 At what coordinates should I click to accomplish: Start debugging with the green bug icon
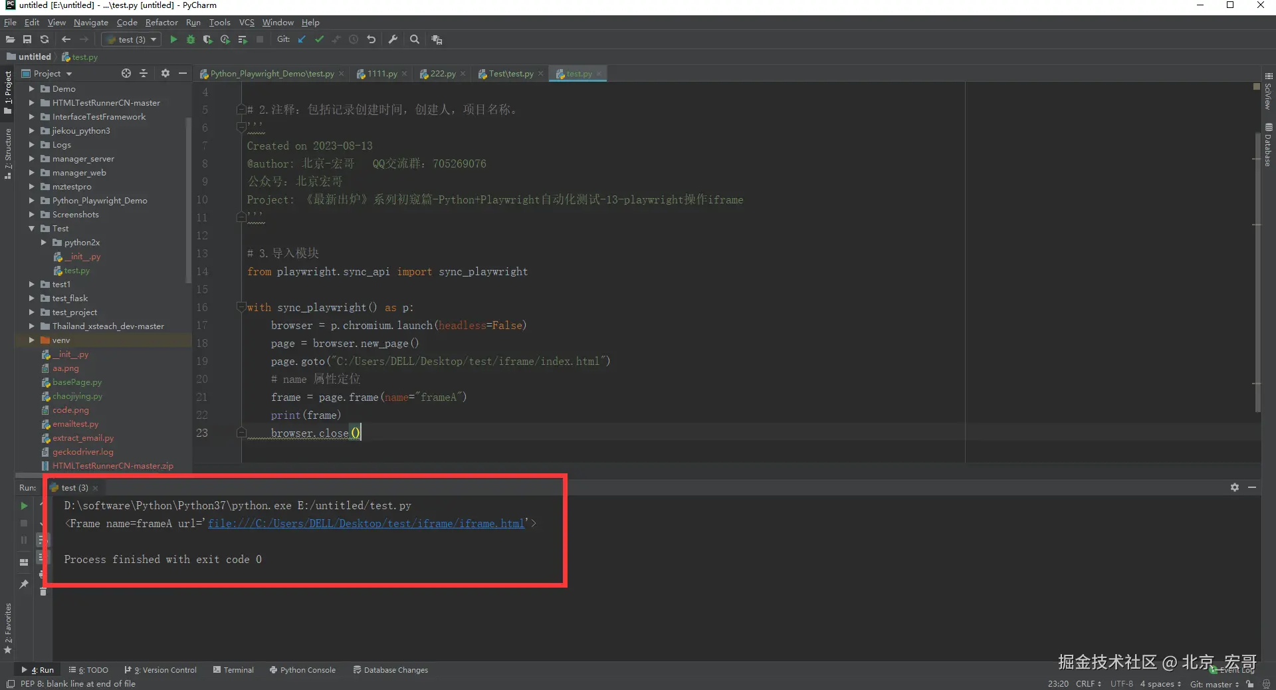(x=191, y=40)
